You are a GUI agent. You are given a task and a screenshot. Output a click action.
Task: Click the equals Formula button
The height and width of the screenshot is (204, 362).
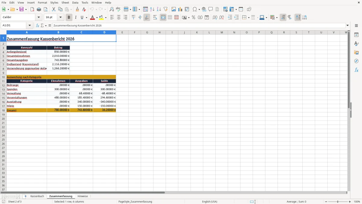pos(49,25)
